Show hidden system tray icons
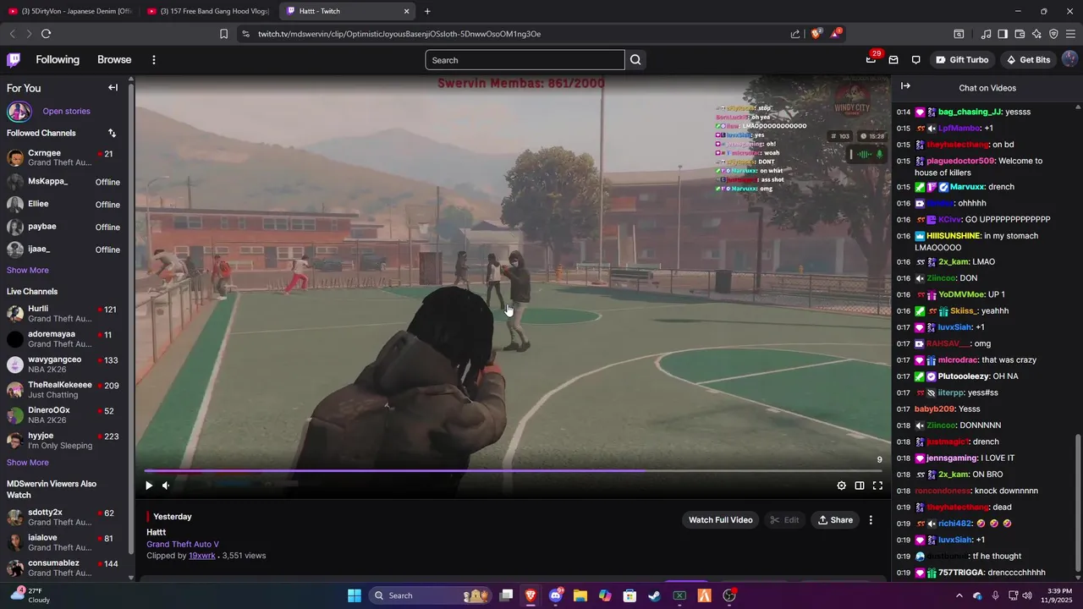 (x=959, y=595)
